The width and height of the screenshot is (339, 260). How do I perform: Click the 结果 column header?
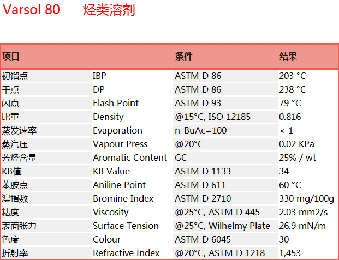(288, 57)
